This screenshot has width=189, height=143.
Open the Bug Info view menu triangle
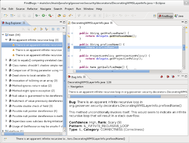(x=178, y=76)
